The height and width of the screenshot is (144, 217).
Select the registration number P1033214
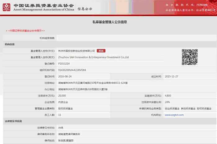click(64, 64)
